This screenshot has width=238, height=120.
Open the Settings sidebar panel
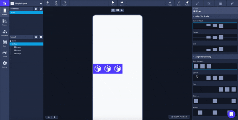[x=5, y=64]
